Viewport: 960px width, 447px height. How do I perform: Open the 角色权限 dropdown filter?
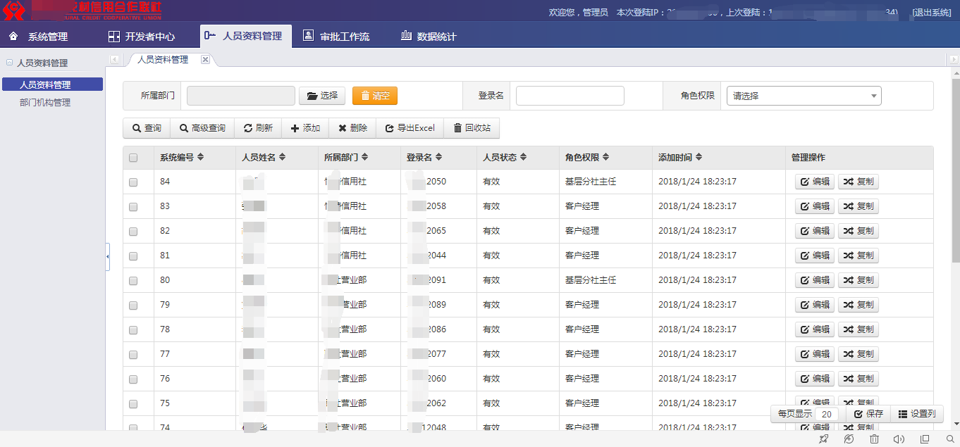tap(804, 96)
